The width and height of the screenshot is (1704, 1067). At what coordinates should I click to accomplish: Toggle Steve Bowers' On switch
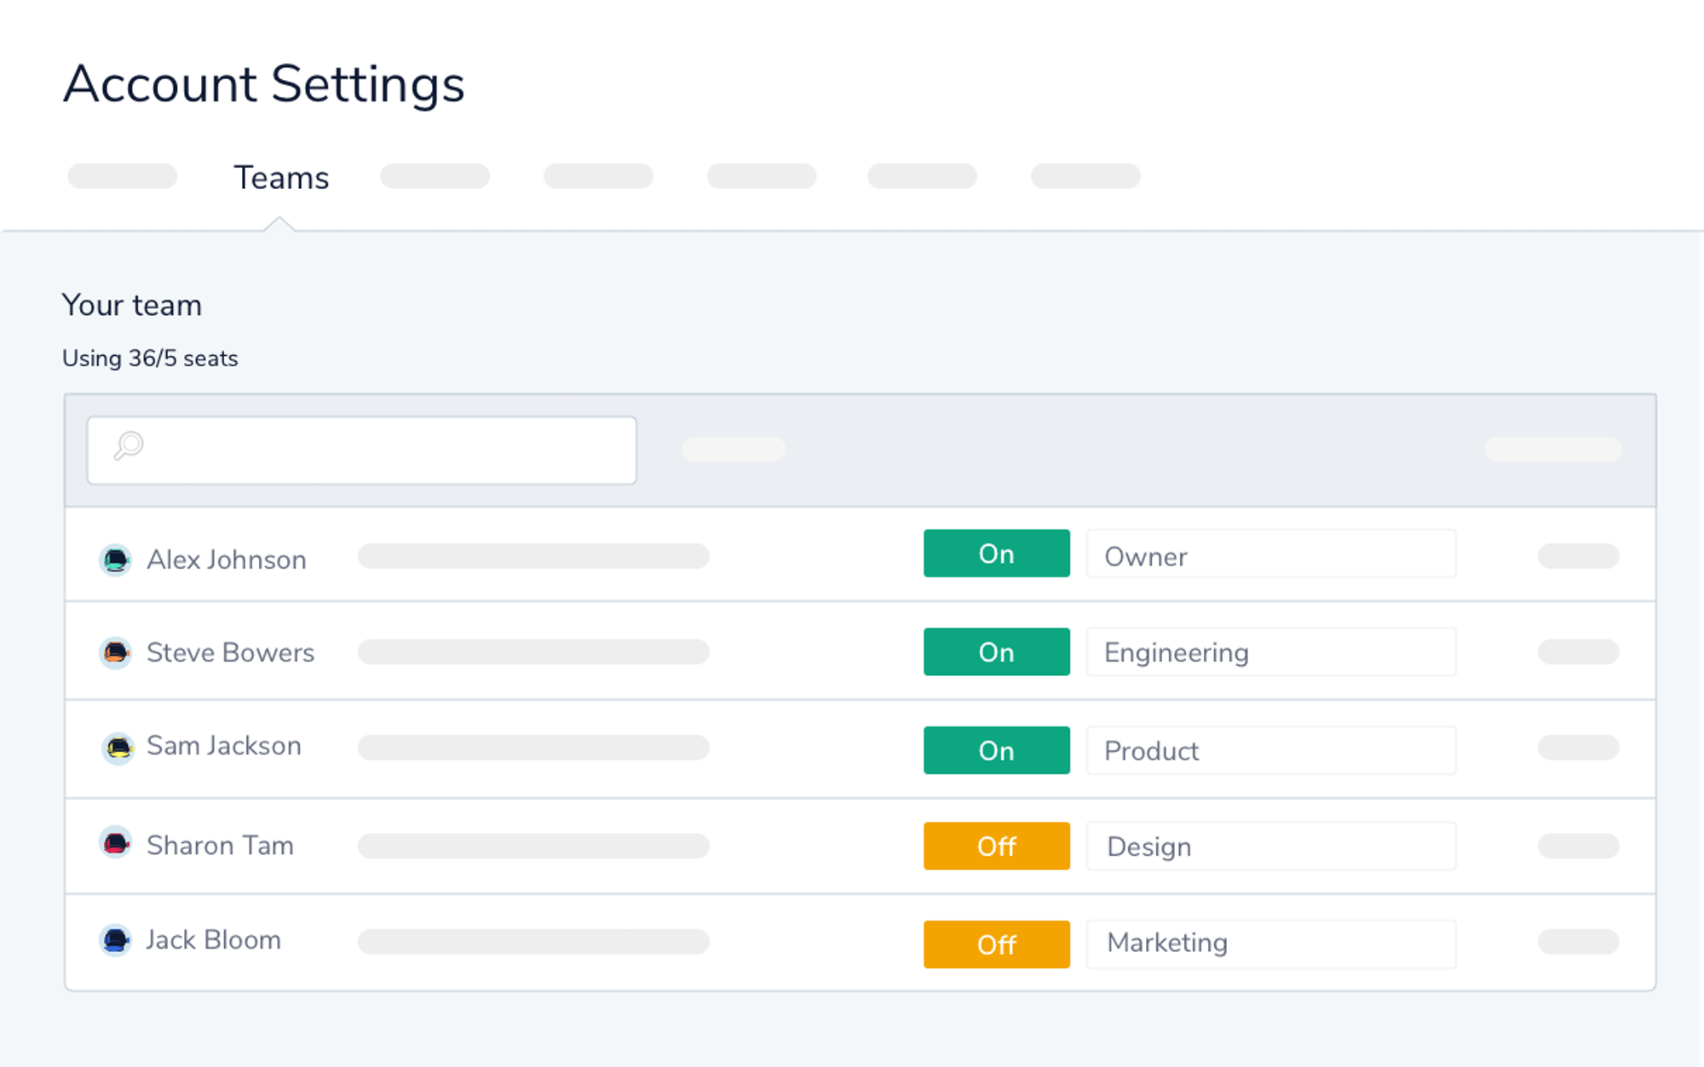coord(996,652)
